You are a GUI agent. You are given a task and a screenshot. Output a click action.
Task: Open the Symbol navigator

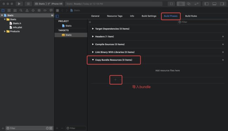tap(15, 10)
